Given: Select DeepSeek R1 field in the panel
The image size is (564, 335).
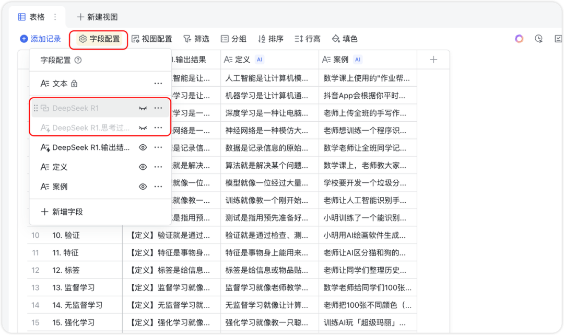Looking at the screenshot, I should (x=100, y=108).
